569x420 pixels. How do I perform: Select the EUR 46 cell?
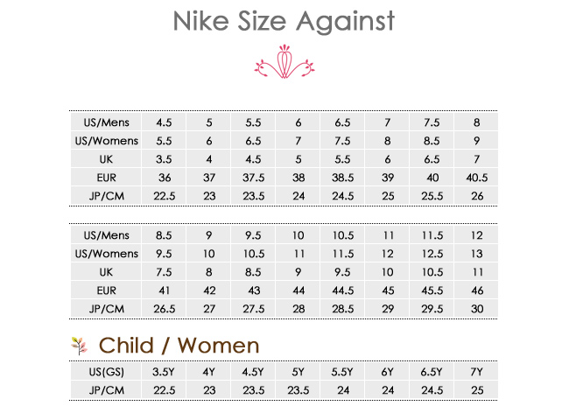[476, 290]
